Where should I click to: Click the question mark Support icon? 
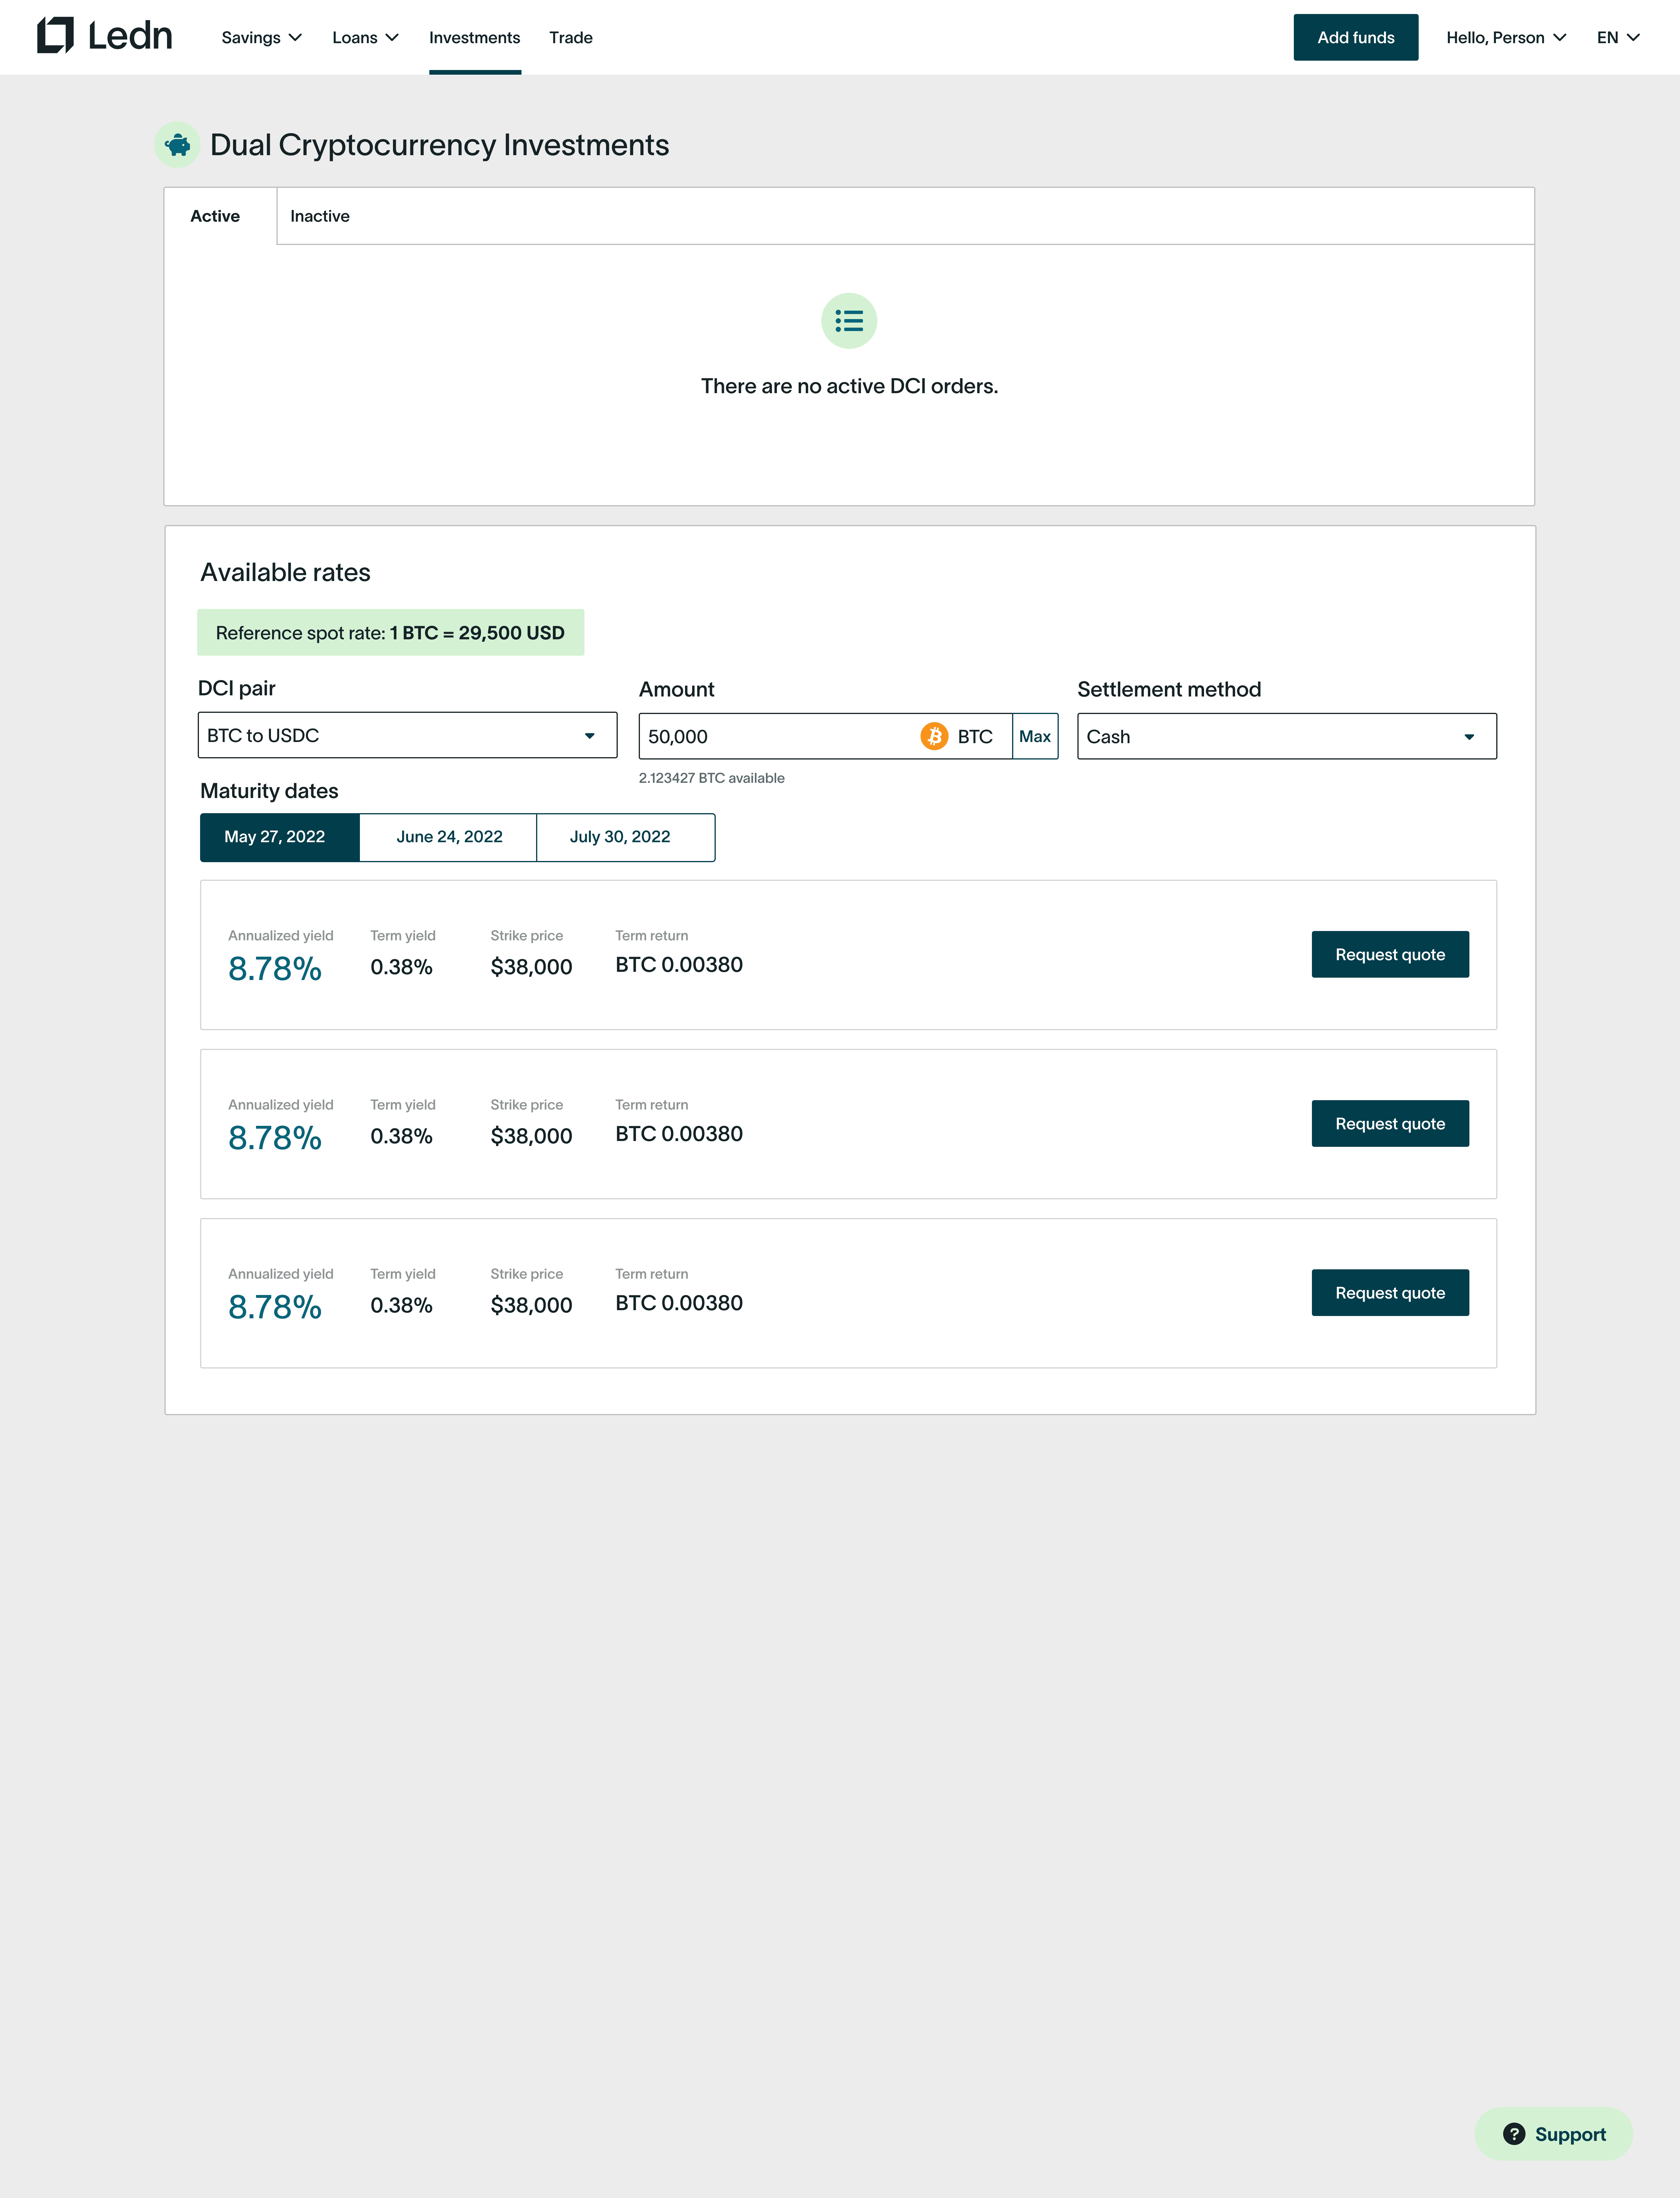[x=1514, y=2134]
